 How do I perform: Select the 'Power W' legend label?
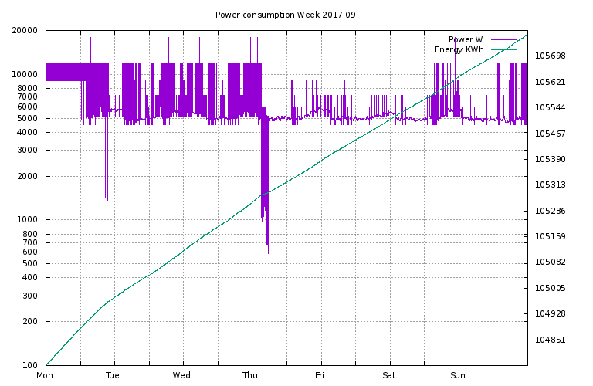point(466,39)
